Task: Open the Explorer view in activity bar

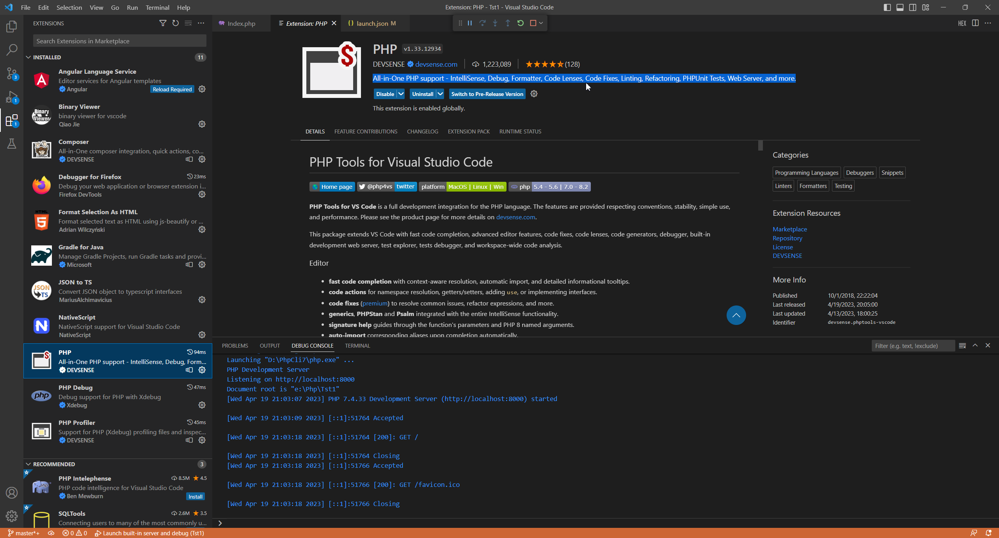Action: [x=12, y=27]
